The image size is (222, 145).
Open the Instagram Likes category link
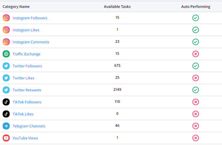[26, 30]
